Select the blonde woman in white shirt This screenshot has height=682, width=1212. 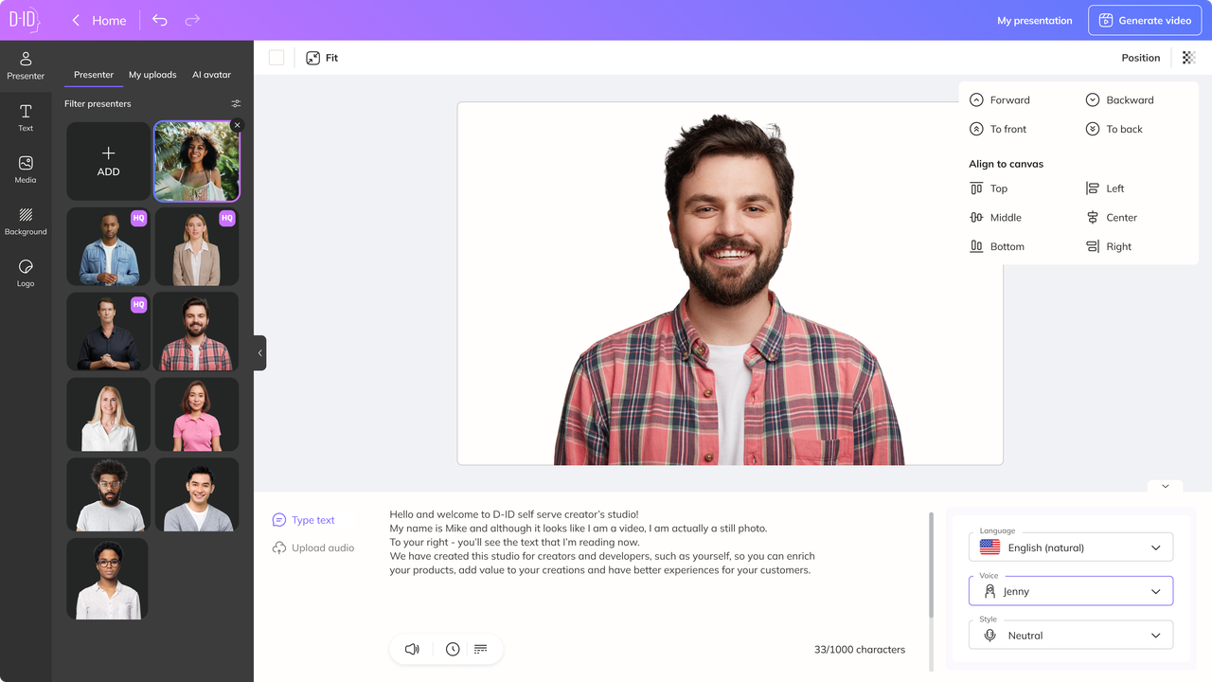tap(109, 414)
